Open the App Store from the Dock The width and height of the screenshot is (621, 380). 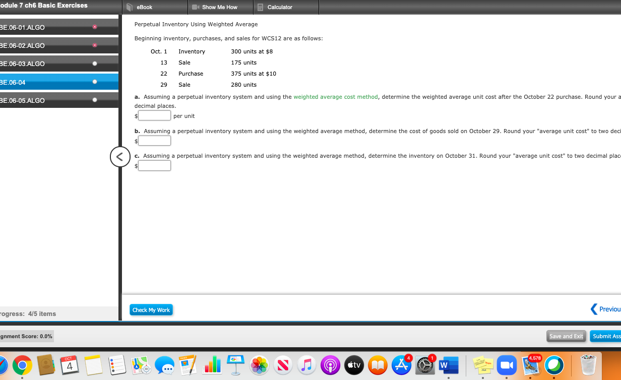tap(401, 365)
